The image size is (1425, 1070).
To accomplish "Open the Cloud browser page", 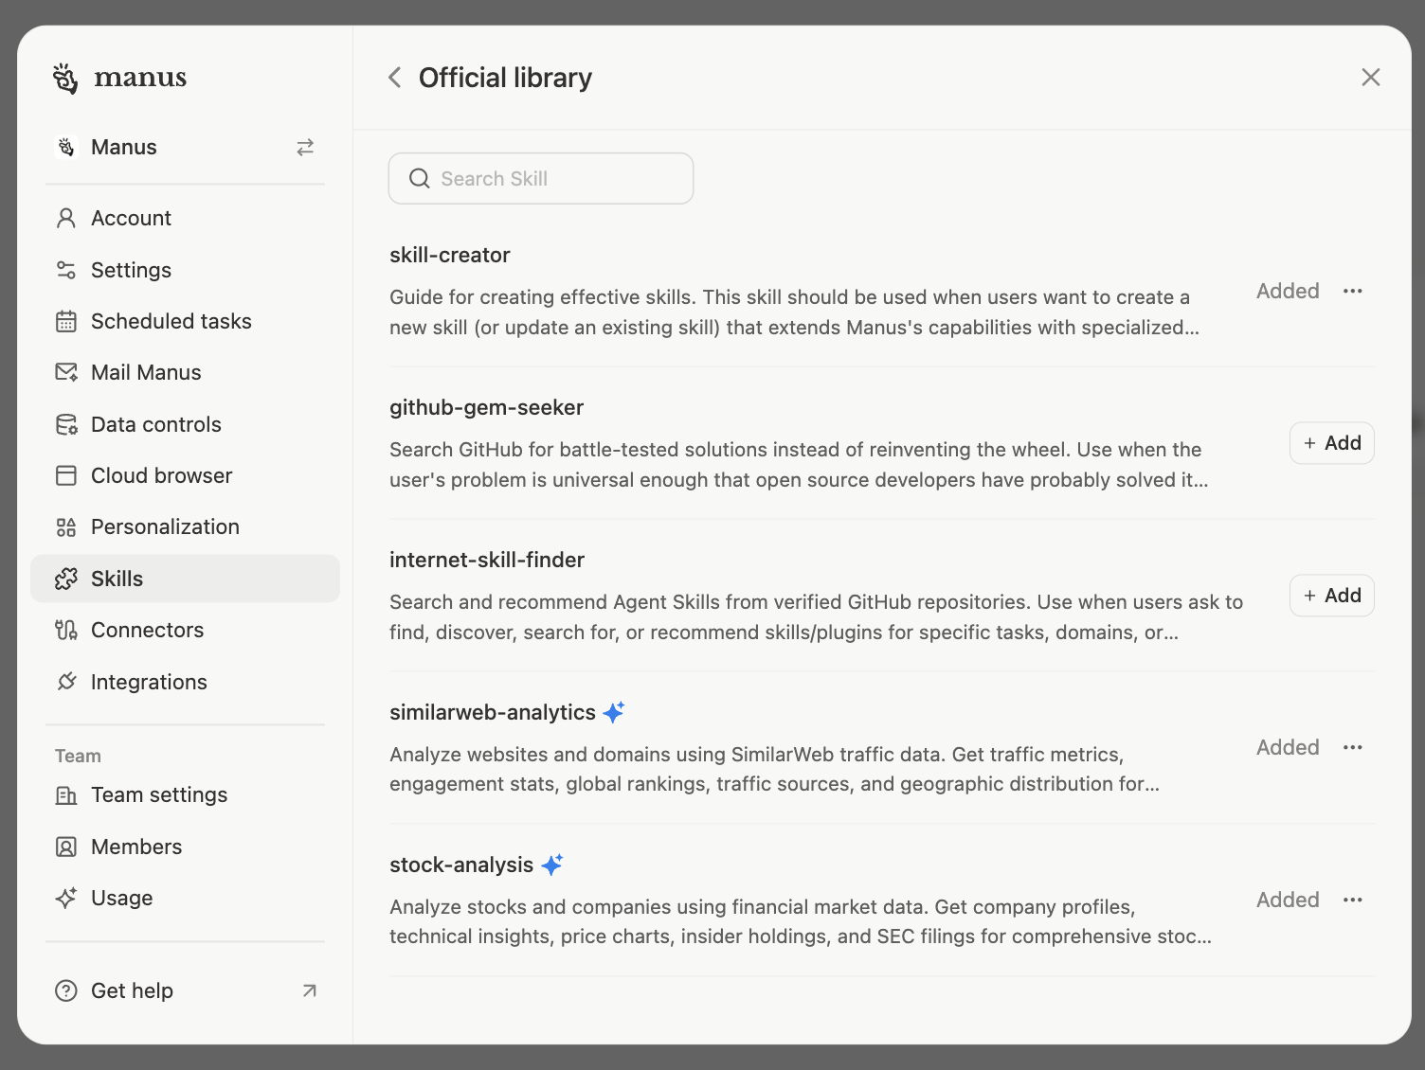I will [185, 475].
